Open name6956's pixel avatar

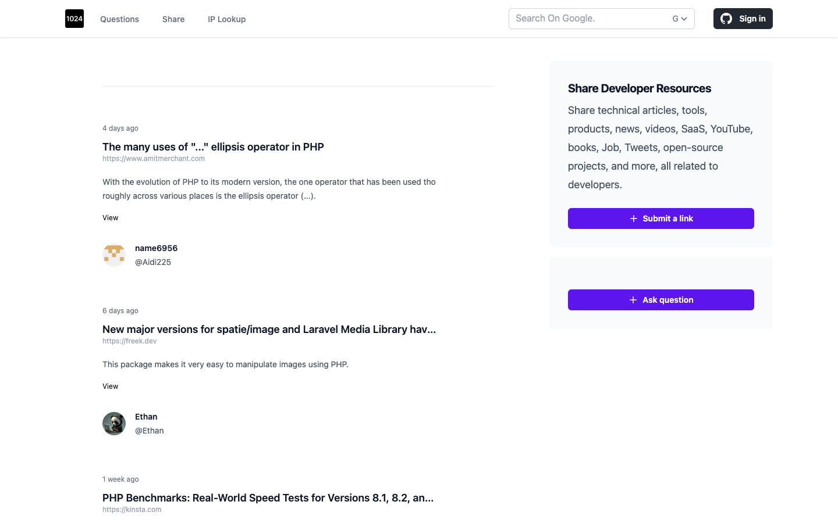click(114, 255)
